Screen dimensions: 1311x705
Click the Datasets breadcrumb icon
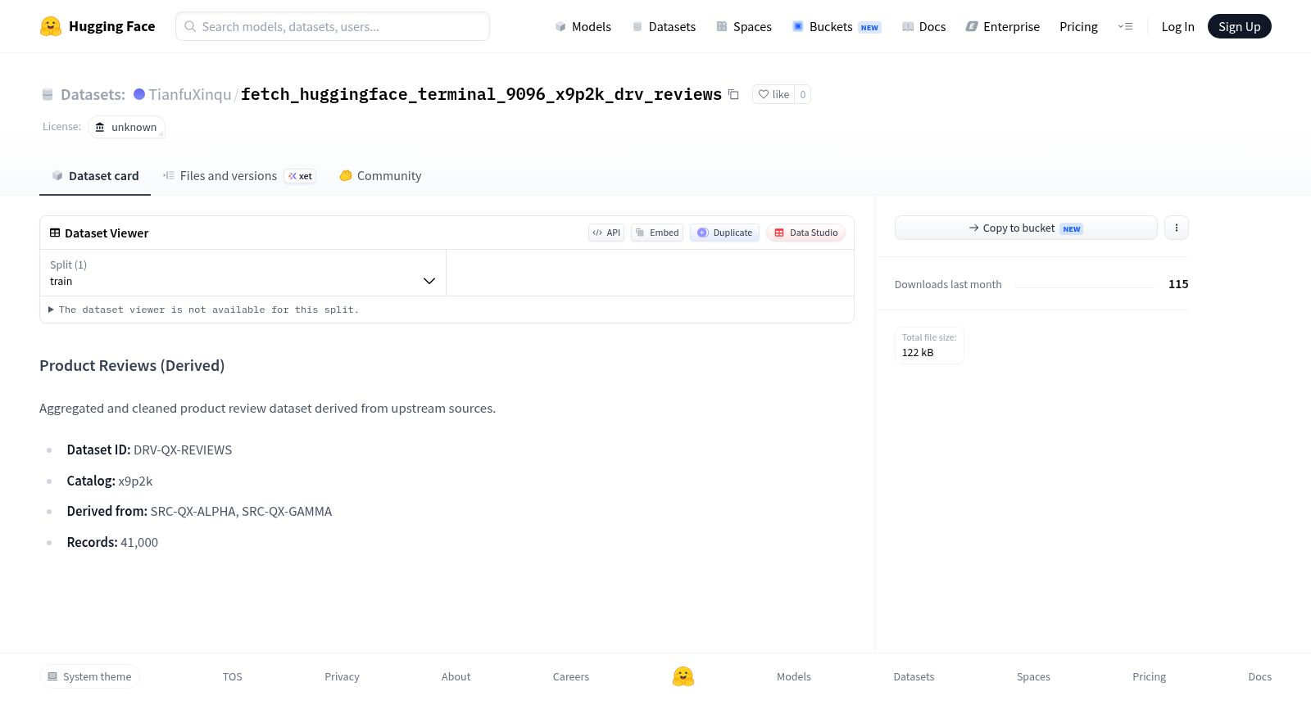click(48, 94)
